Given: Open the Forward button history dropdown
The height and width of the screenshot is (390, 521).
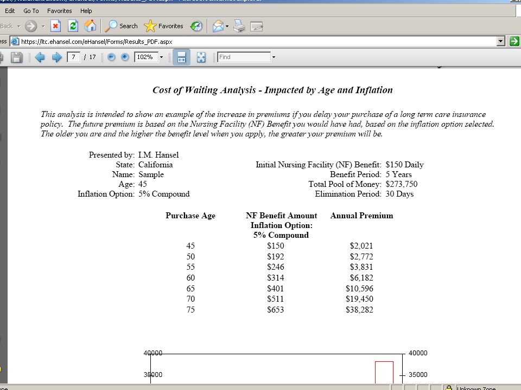Looking at the screenshot, I should click(x=43, y=26).
